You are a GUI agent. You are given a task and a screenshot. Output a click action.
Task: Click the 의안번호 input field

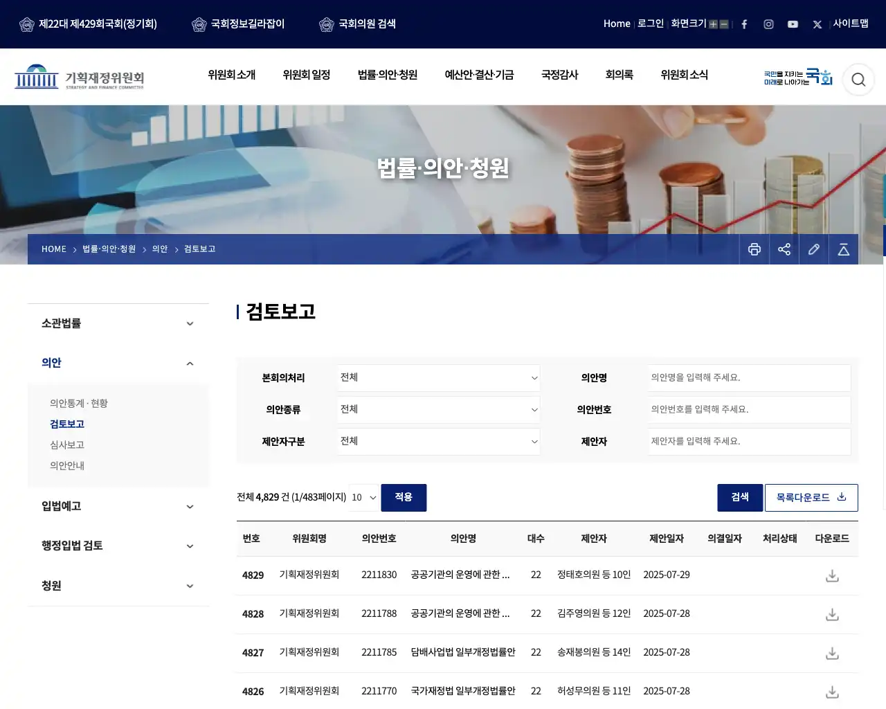click(x=750, y=410)
